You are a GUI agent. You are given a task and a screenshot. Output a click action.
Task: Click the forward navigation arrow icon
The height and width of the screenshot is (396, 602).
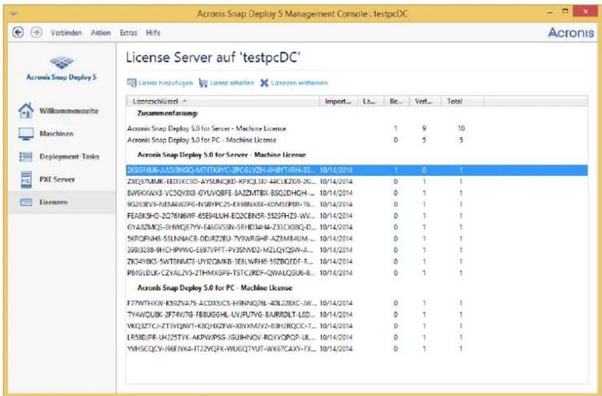(x=36, y=33)
